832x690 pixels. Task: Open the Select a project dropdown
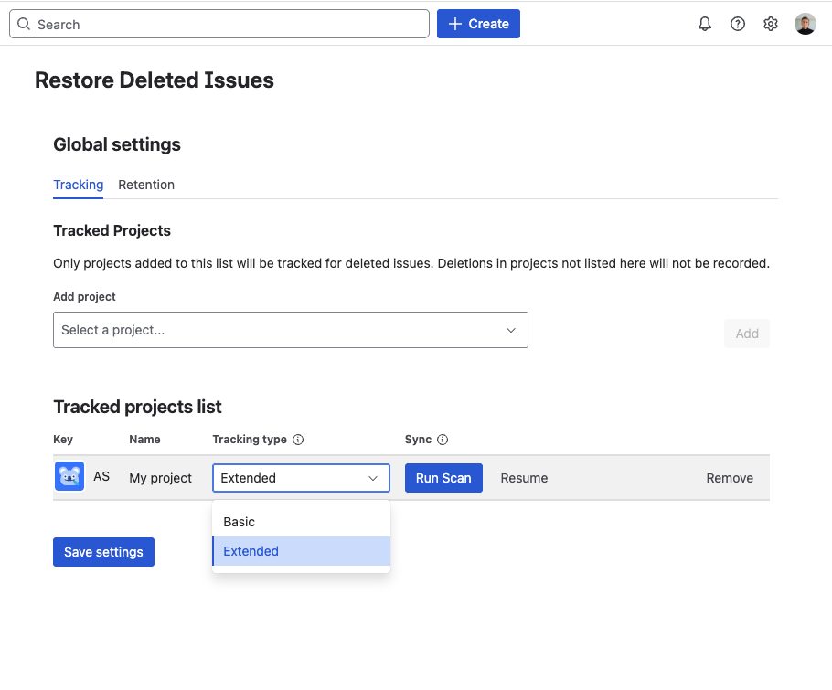pos(291,330)
